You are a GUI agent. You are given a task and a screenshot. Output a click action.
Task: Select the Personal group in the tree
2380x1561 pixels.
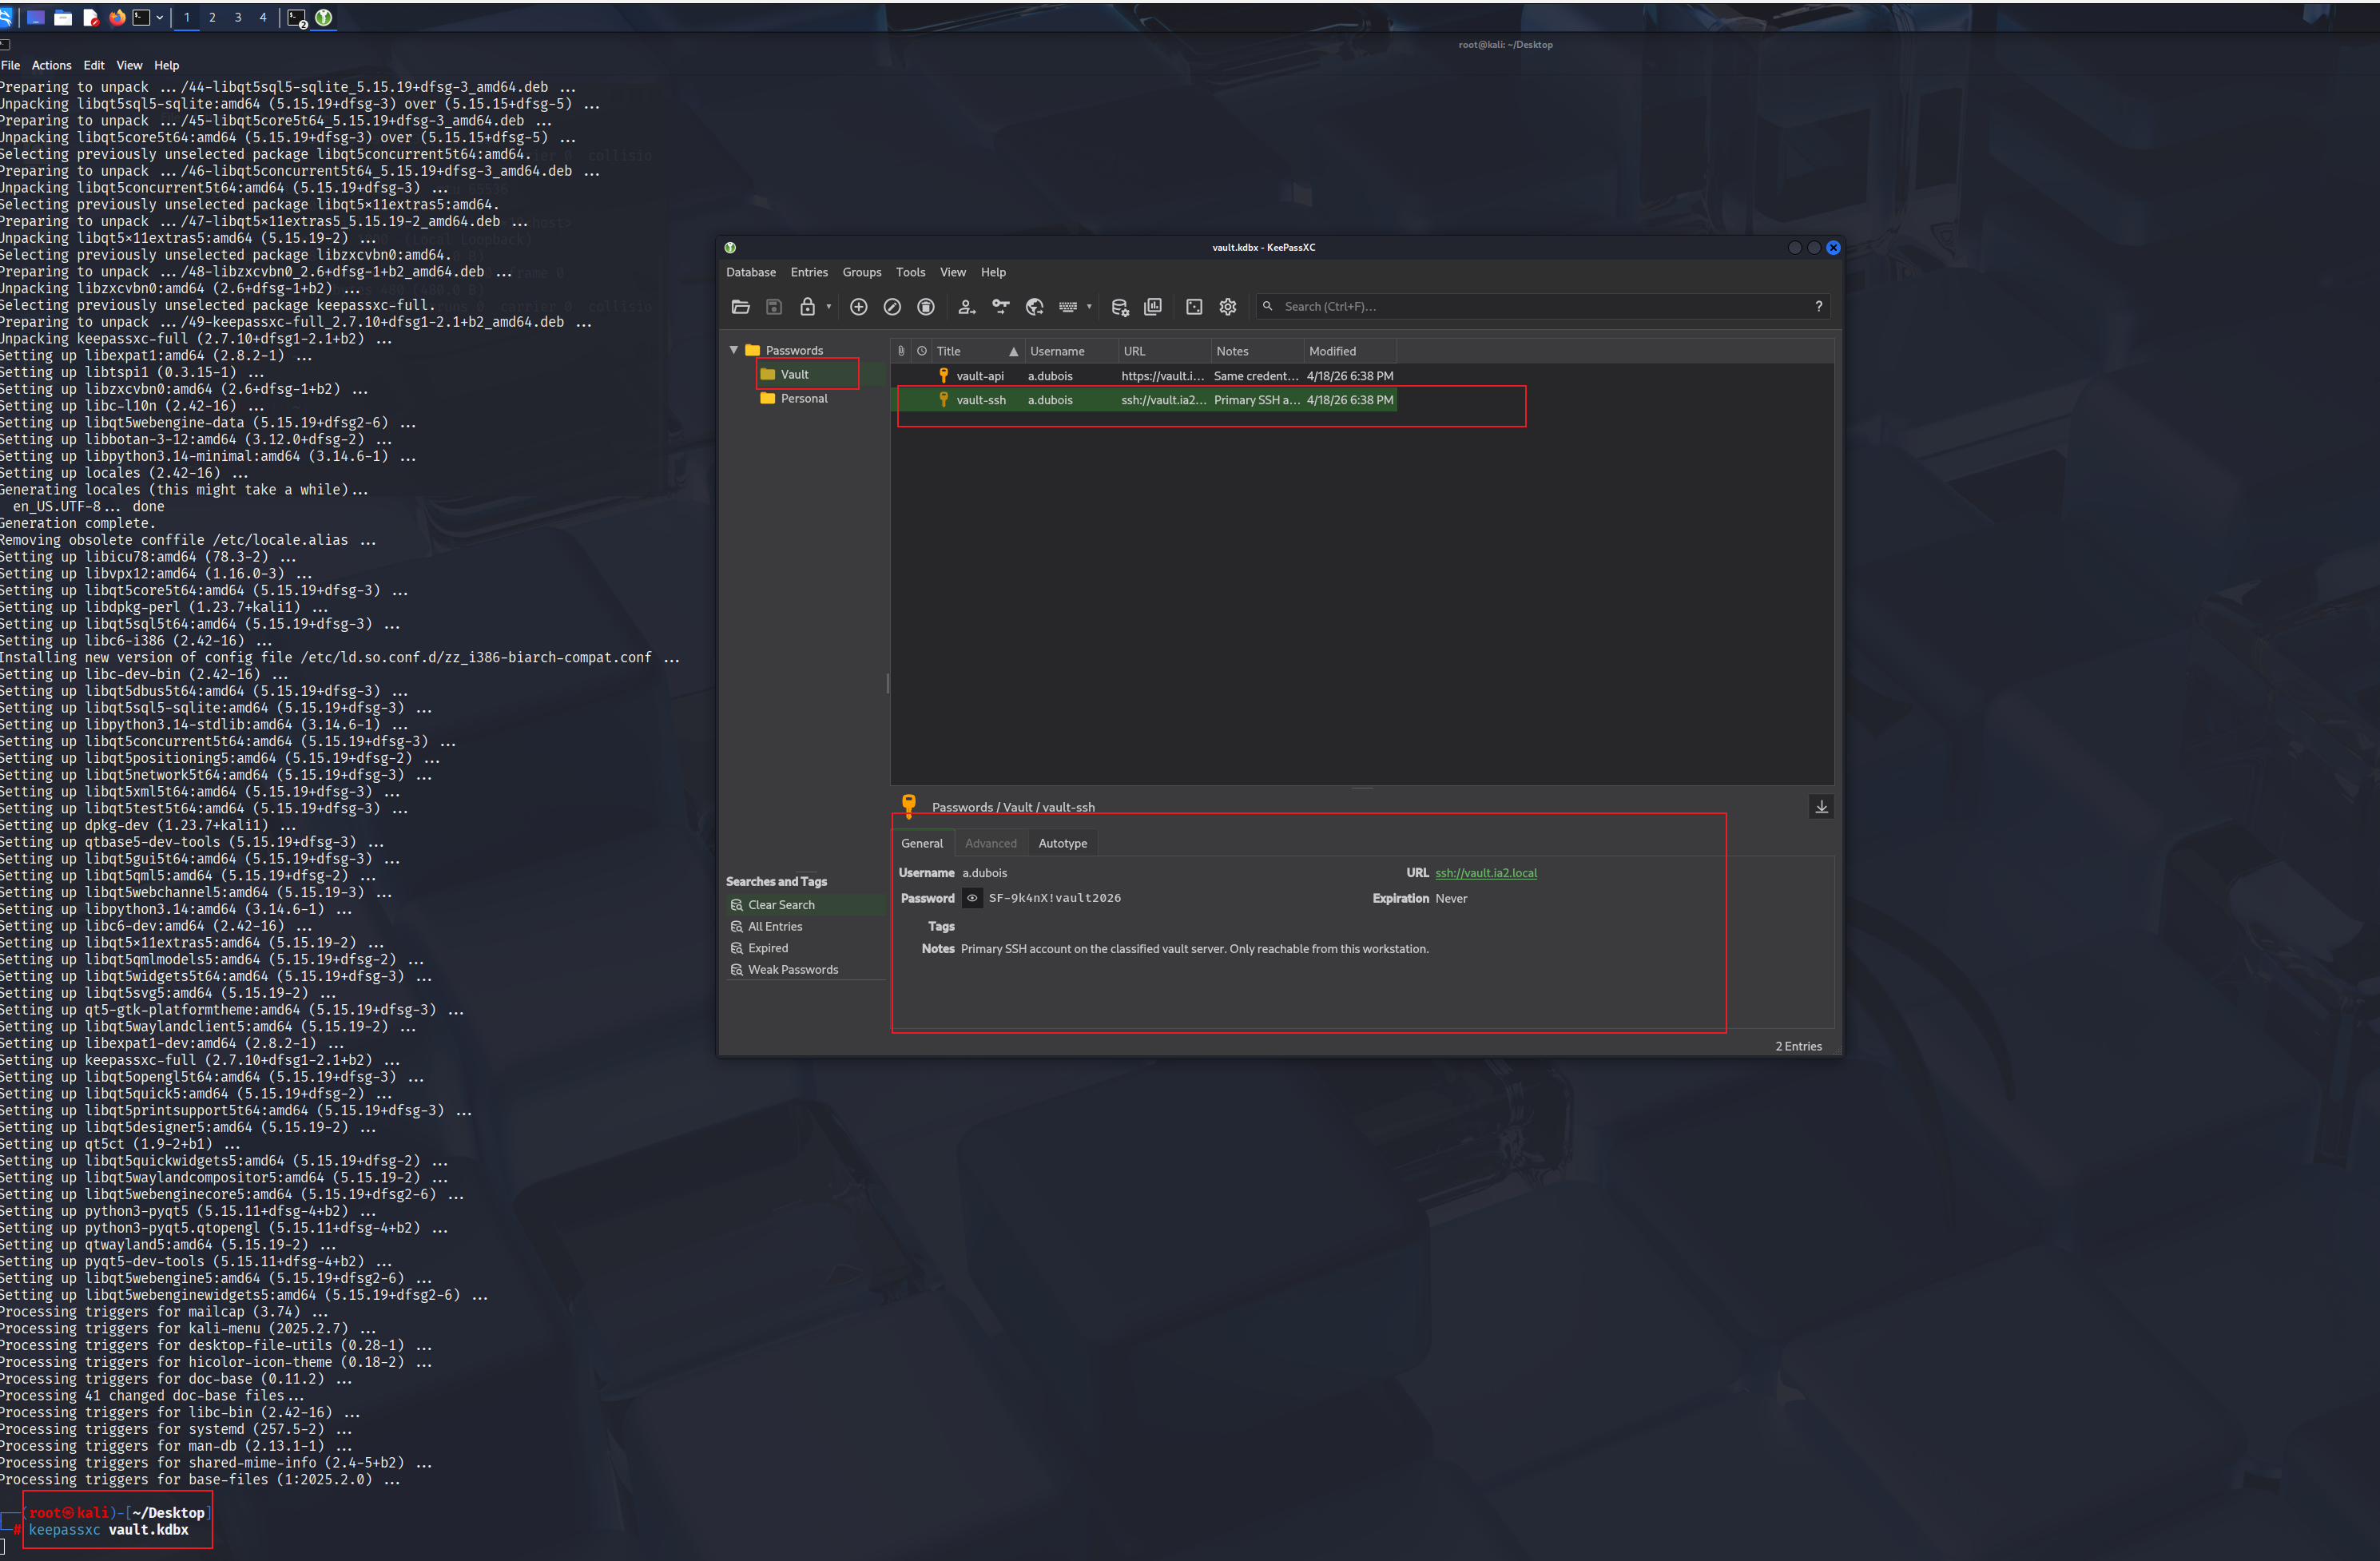pos(804,398)
